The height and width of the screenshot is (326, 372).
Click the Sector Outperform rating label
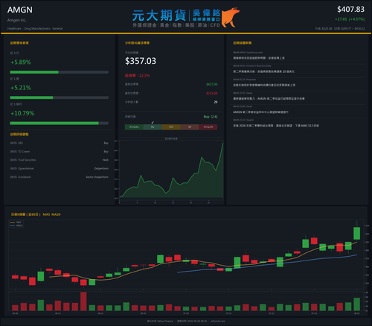(x=97, y=177)
